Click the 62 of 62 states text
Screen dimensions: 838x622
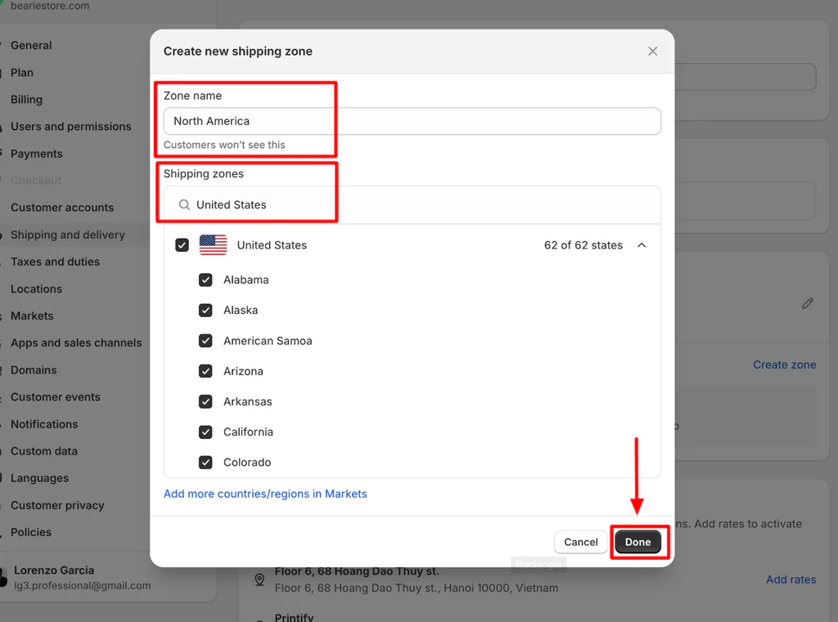pos(583,245)
